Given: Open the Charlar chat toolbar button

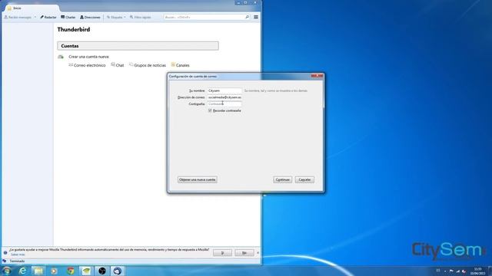Looking at the screenshot, I should [x=68, y=17].
